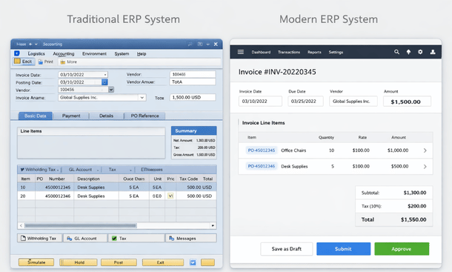Open user profile icon in Modern ERP
This screenshot has height=272, width=452.
point(433,52)
